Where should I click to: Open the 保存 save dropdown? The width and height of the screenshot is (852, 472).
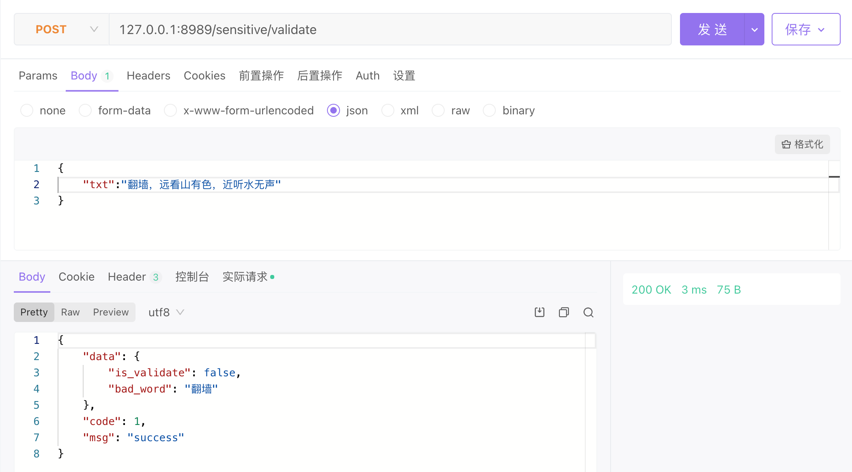click(x=806, y=29)
